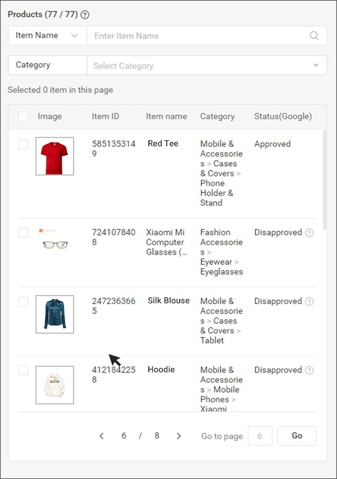Check the Silk Blouse row checkbox
Image resolution: width=337 pixels, height=479 pixels.
(24, 302)
